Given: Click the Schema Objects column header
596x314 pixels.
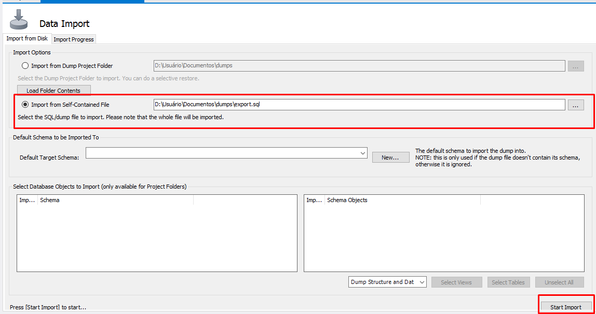Looking at the screenshot, I should [402, 200].
